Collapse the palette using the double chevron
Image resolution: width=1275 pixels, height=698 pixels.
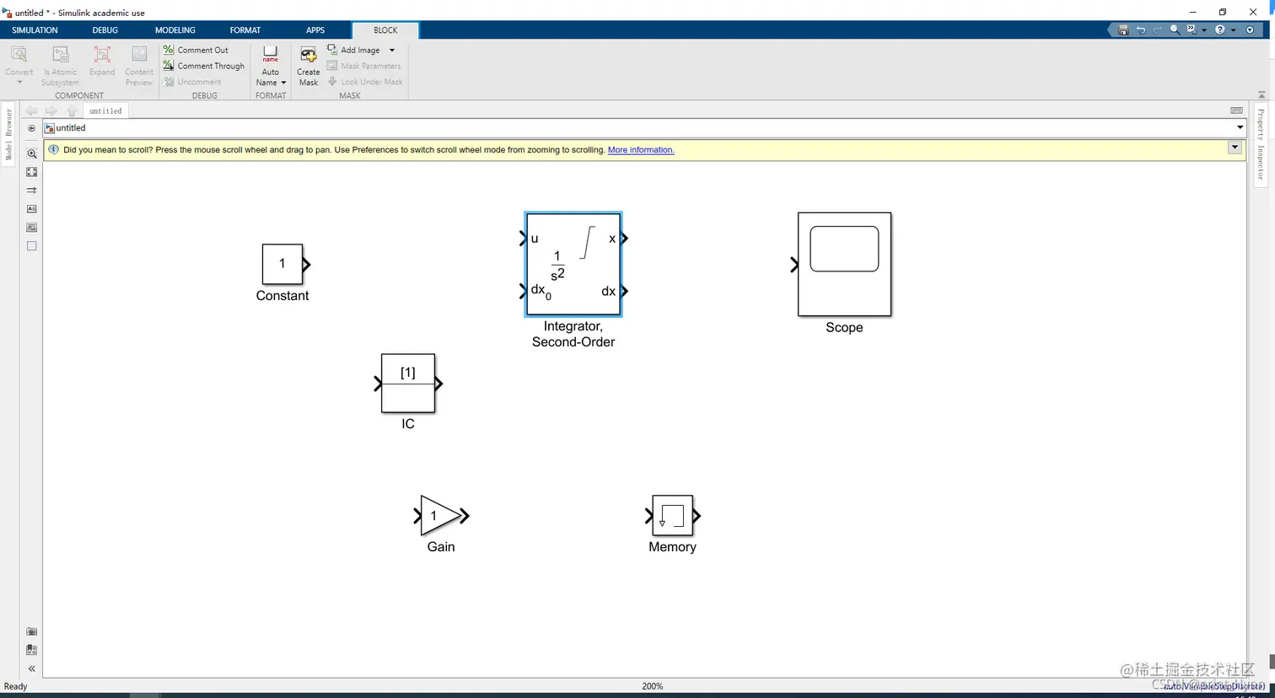[x=32, y=668]
